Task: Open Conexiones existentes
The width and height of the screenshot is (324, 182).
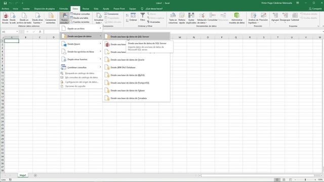Action: coord(51,18)
